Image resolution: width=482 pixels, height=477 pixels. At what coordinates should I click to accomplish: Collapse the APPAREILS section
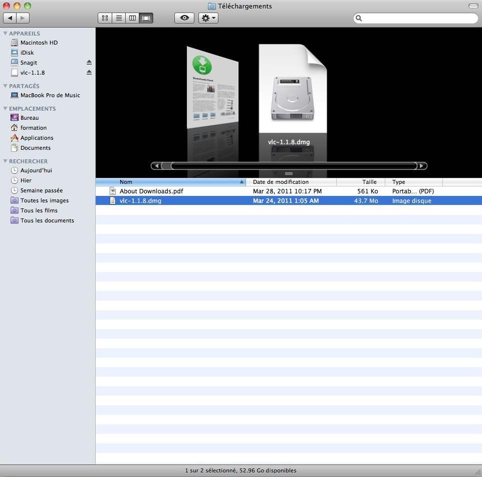coord(5,33)
